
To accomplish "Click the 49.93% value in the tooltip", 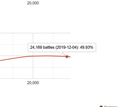I will [86, 47].
